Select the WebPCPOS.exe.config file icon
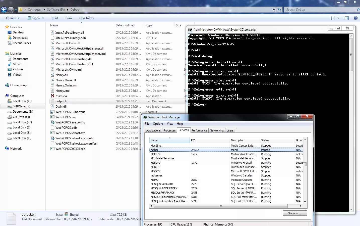The height and width of the screenshot is (226, 360). (52, 122)
